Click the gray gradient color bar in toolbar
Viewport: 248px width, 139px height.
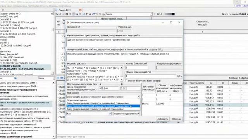tap(169, 14)
